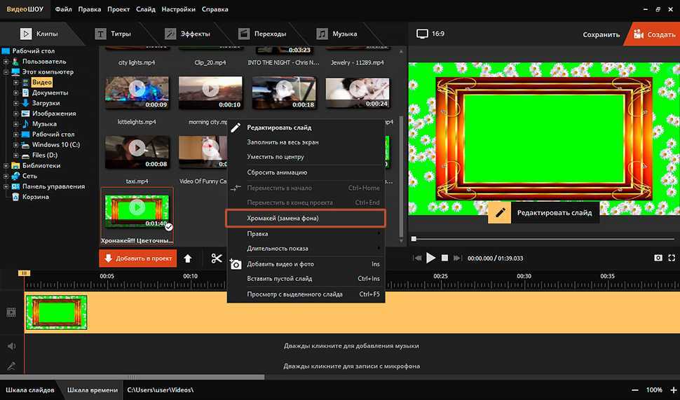
Task: Collapse the Этот компьютер tree node
Action: pyautogui.click(x=6, y=72)
